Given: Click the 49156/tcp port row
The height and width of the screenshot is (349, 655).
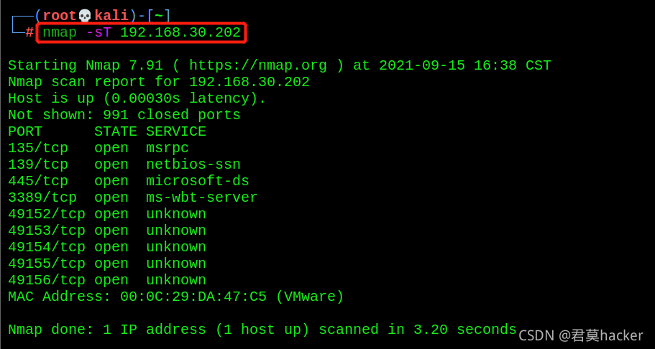Looking at the screenshot, I should tap(107, 280).
